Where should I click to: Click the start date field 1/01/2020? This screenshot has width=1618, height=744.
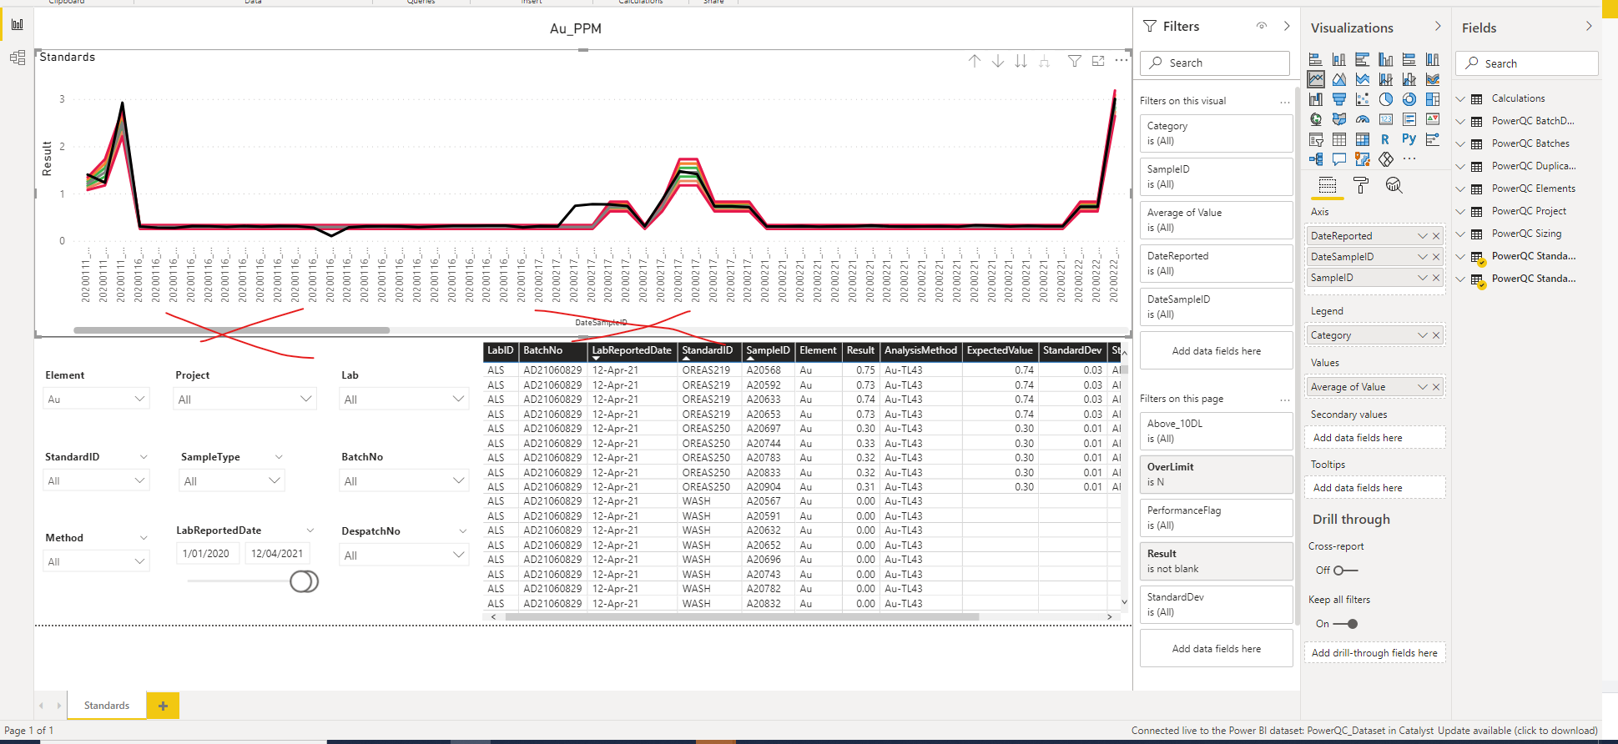click(207, 553)
